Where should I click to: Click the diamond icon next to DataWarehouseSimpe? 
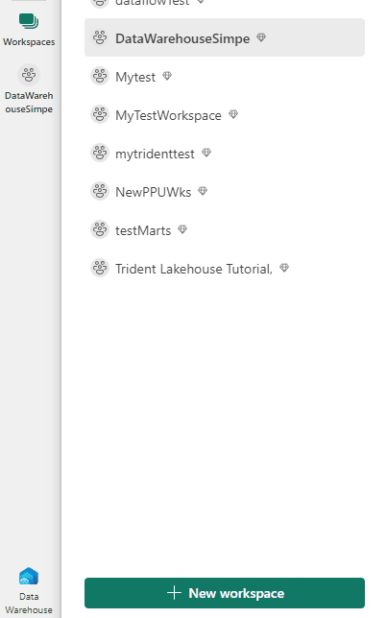(x=261, y=37)
